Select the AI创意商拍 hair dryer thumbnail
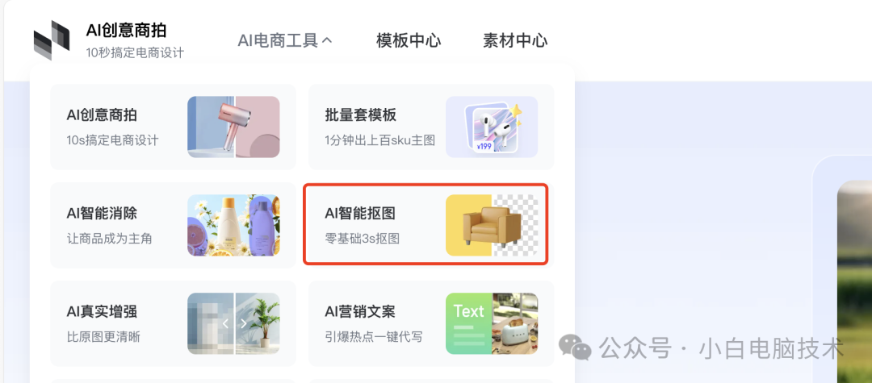 [x=233, y=127]
